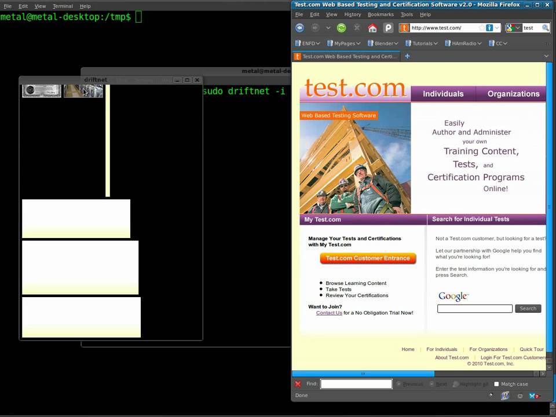Toggle the Match case checkbox

click(x=496, y=384)
